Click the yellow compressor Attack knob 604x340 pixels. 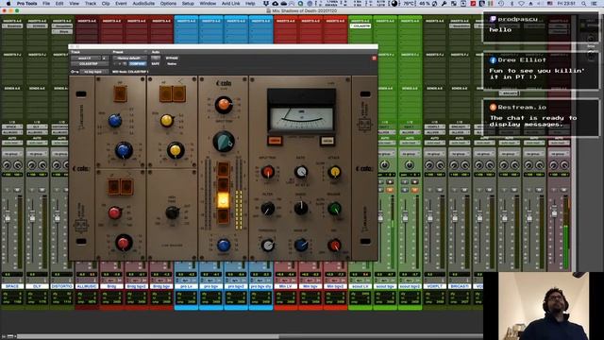pos(334,172)
